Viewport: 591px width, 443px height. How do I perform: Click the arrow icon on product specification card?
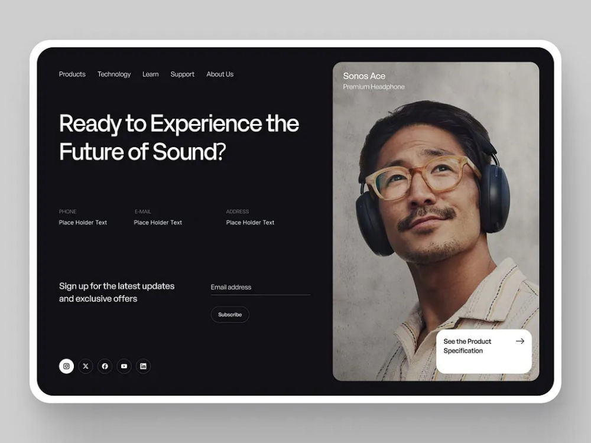pyautogui.click(x=520, y=341)
